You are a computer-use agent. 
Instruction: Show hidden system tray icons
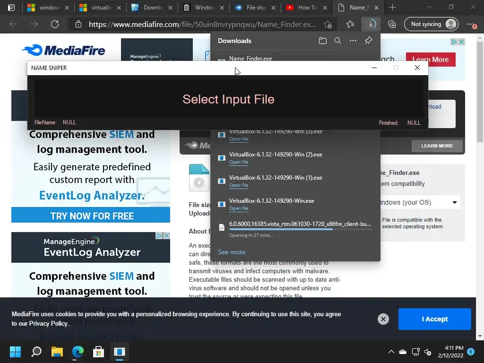[391, 352]
